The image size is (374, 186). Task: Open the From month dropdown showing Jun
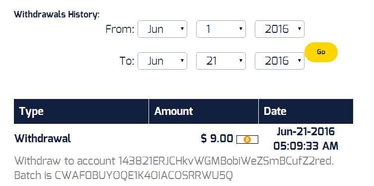coord(162,29)
